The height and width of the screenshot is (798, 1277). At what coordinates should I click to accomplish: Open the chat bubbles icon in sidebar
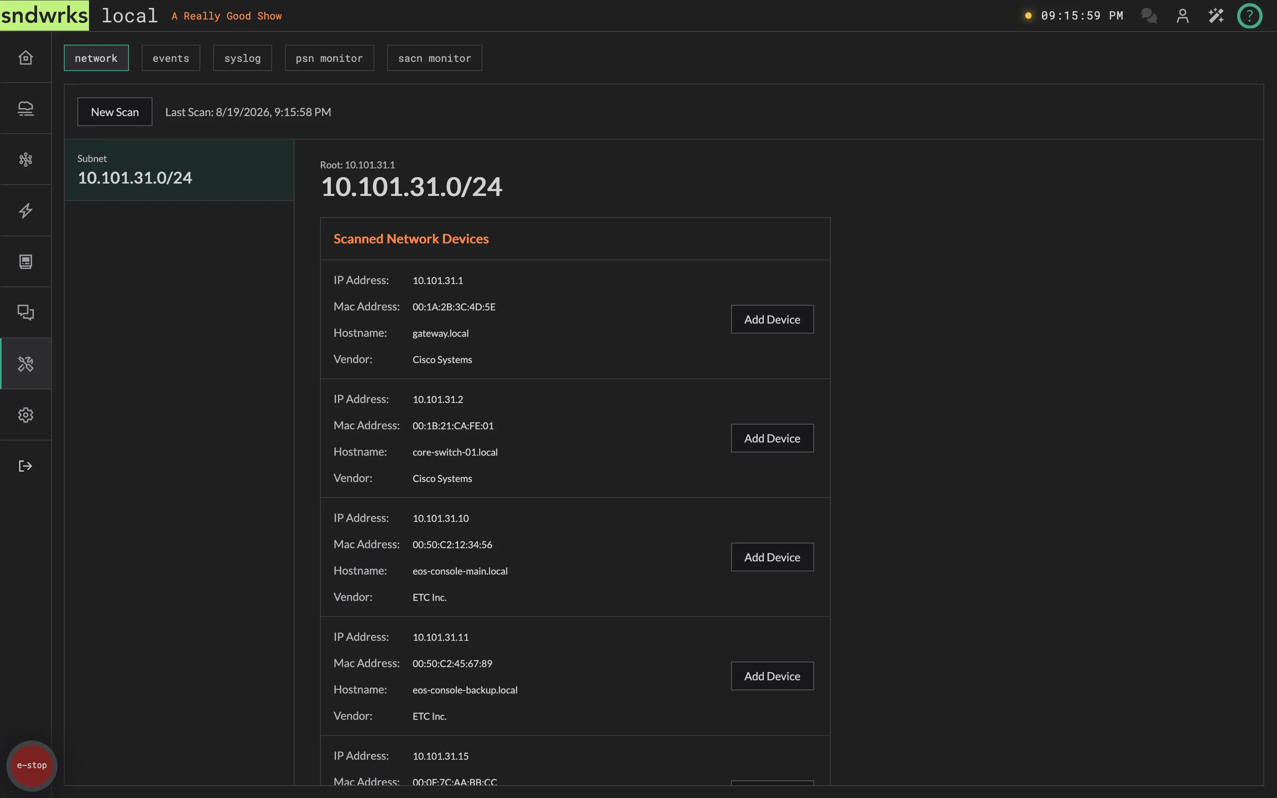(25, 312)
